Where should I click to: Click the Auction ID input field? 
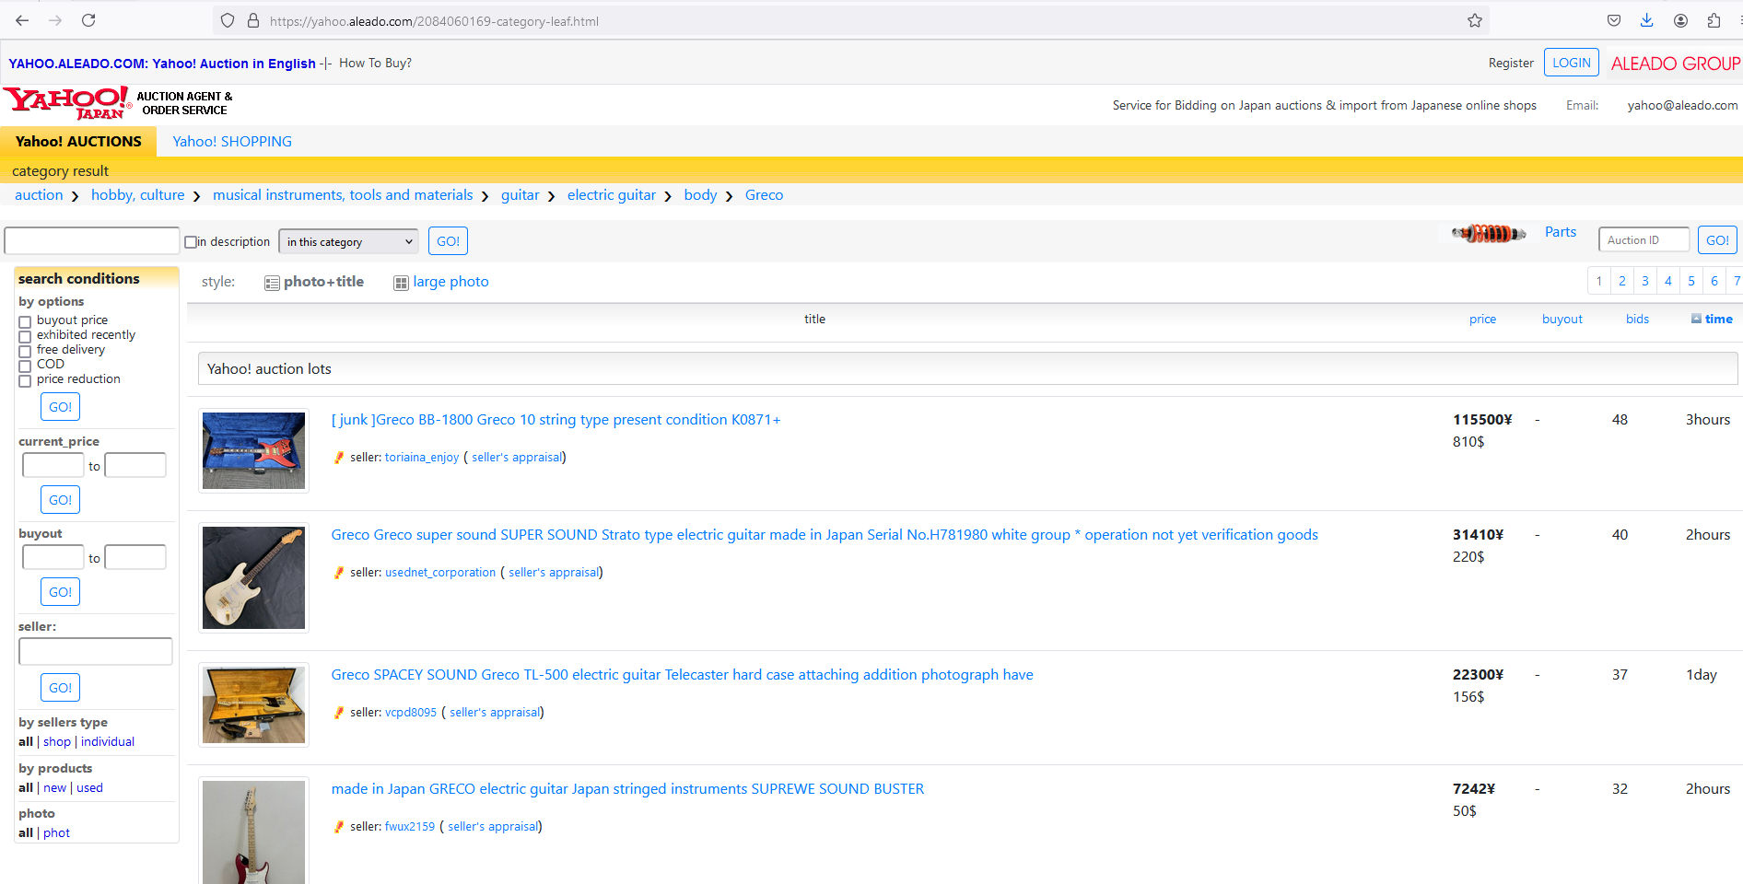1644,240
